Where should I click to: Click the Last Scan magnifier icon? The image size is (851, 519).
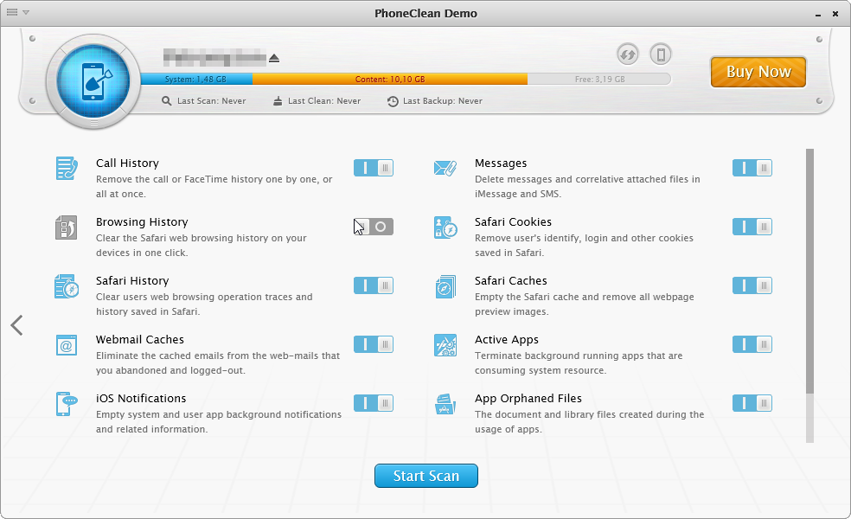(167, 101)
